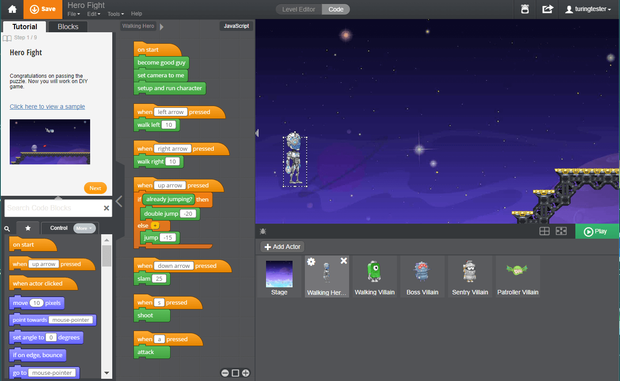This screenshot has height=381, width=620.
Task: Open the 'right arrow' key dropdown
Action: 172,149
